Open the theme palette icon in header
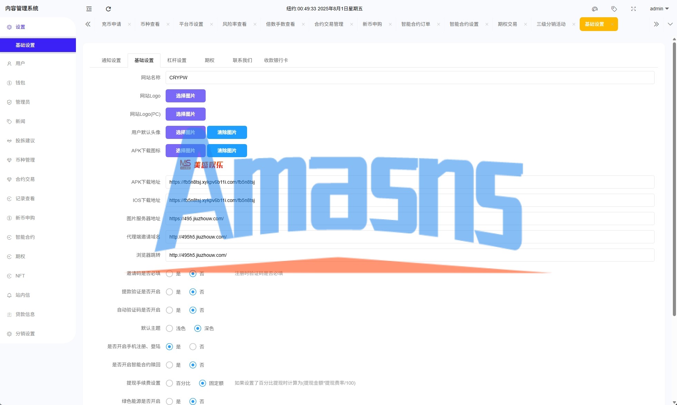Viewport: 677px width, 405px height. pos(595,9)
